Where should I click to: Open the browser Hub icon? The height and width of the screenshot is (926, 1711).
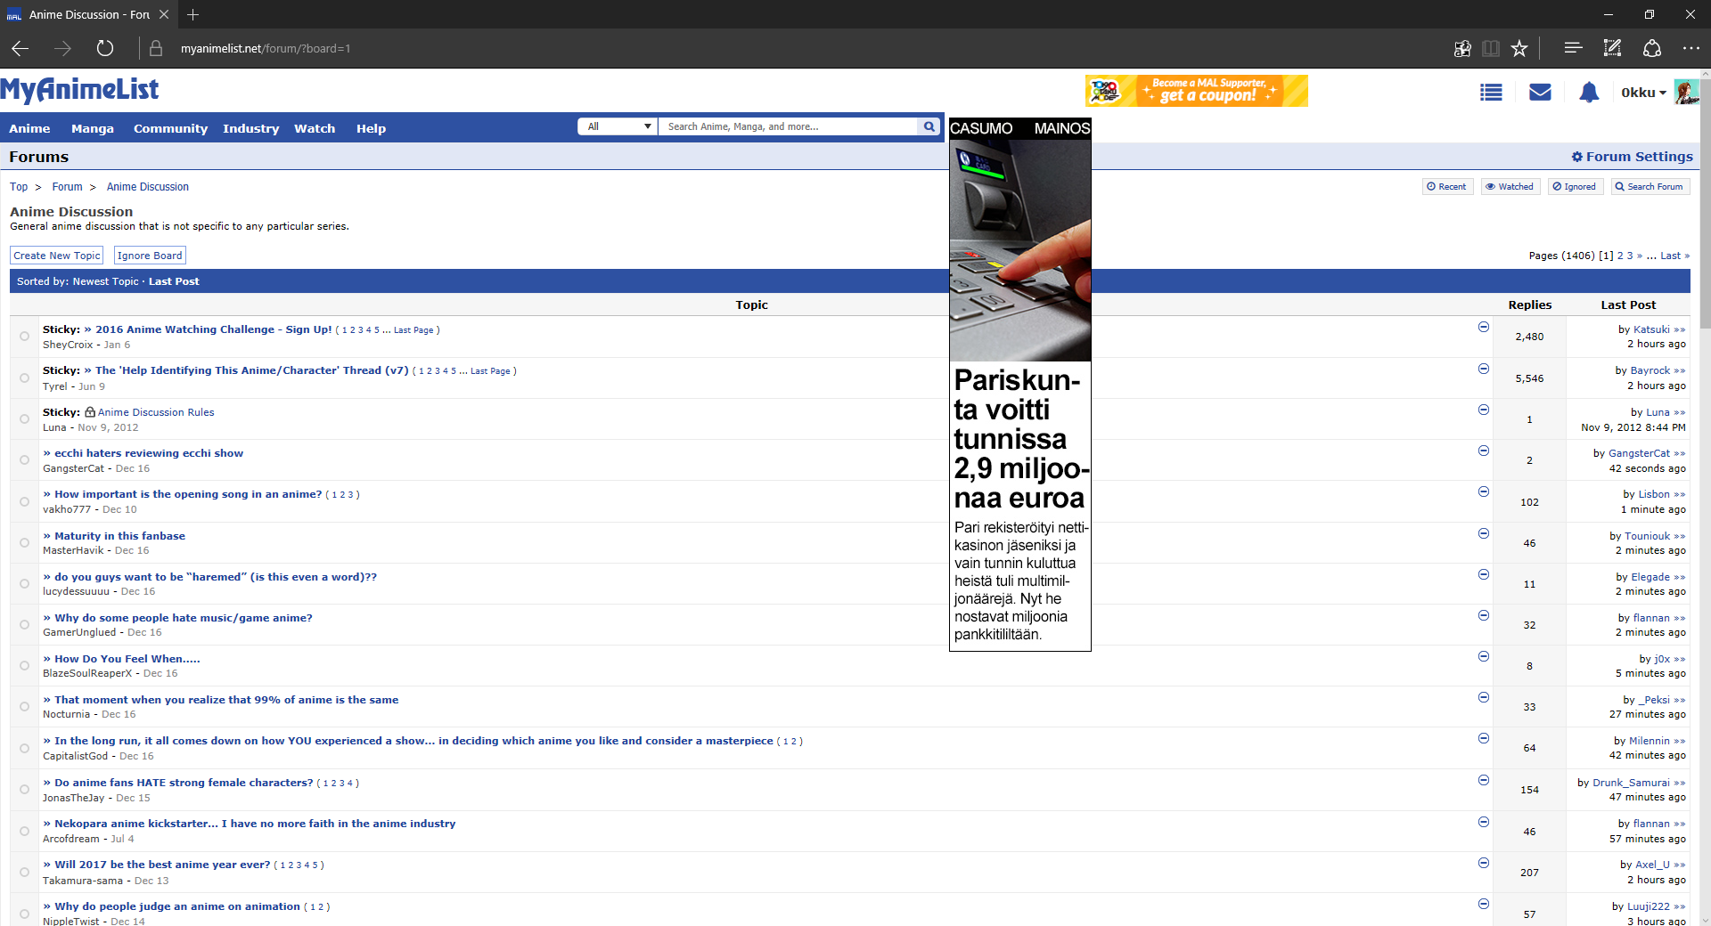(x=1573, y=49)
